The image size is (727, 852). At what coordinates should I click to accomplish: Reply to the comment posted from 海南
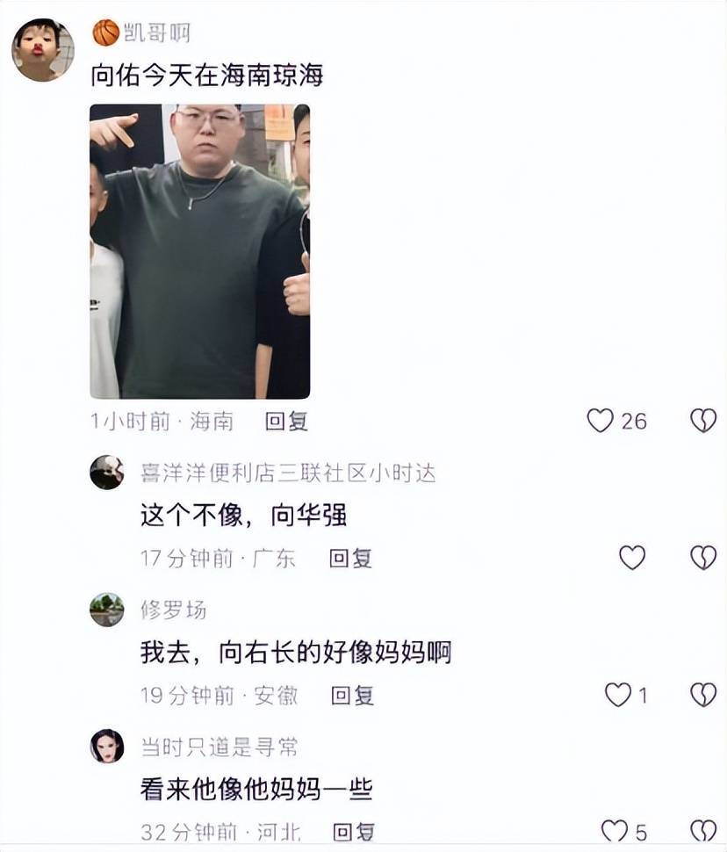[x=286, y=422]
